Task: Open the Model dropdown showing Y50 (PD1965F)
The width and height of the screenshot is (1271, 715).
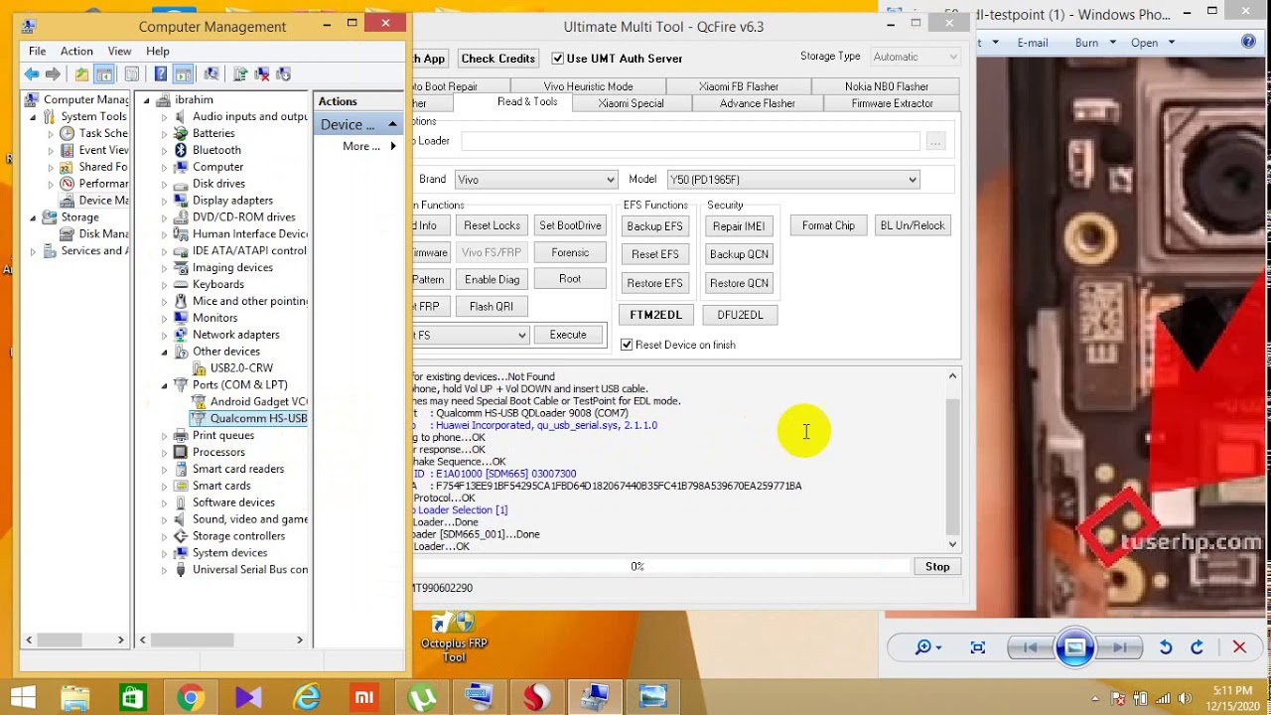Action: pyautogui.click(x=793, y=180)
